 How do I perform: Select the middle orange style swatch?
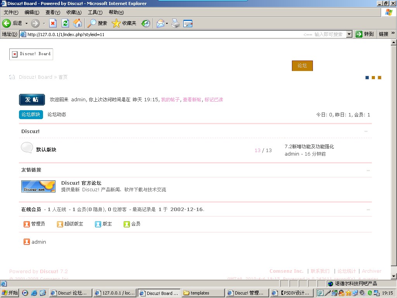[373, 78]
